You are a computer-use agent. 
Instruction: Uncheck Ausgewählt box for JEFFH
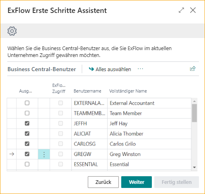pos(27,123)
